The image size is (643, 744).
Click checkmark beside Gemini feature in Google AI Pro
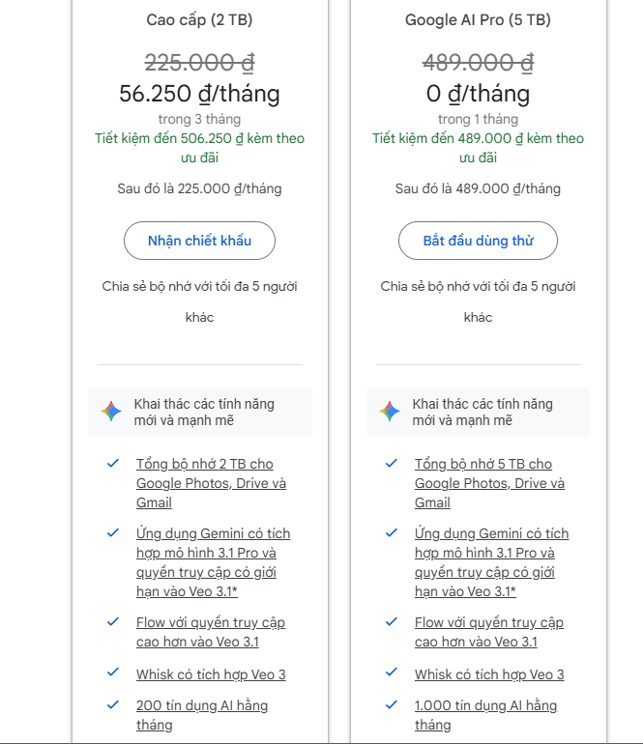pyautogui.click(x=392, y=532)
